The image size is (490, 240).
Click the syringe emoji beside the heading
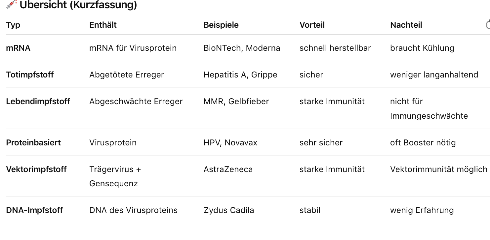tap(11, 4)
